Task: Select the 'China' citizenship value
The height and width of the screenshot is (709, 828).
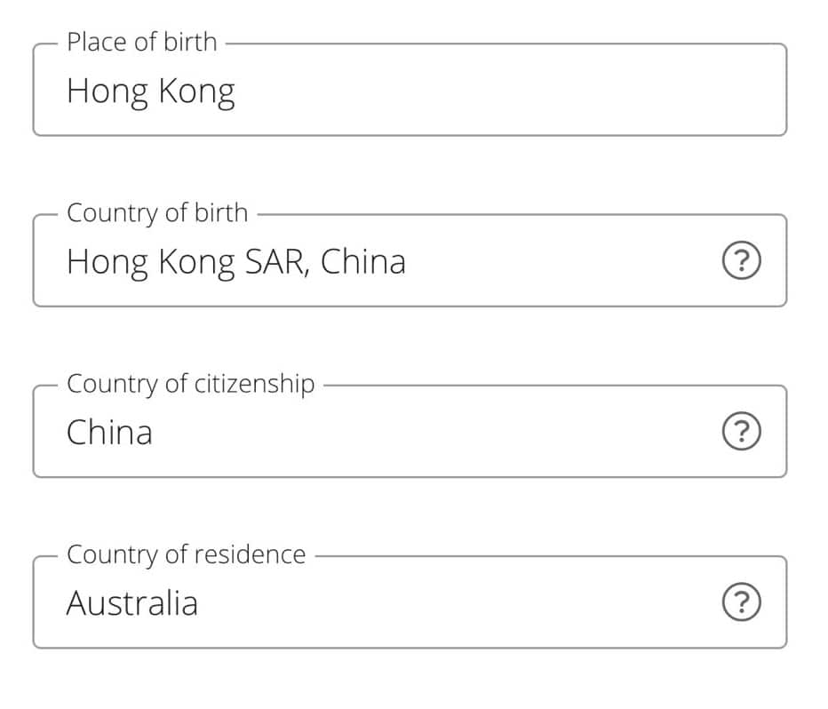Action: (109, 433)
